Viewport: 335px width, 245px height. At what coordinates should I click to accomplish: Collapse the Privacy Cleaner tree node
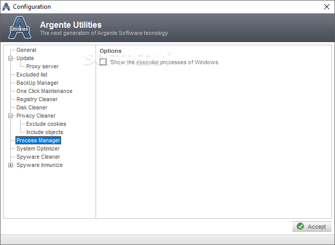click(x=10, y=116)
